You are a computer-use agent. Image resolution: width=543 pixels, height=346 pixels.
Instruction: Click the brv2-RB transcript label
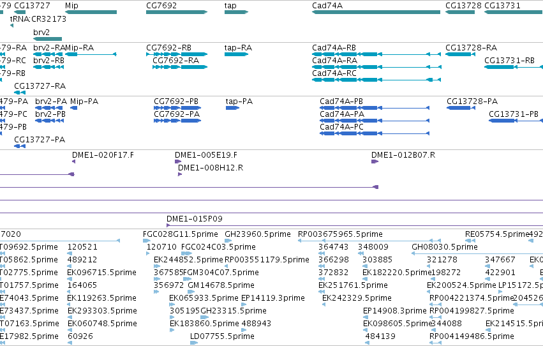pyautogui.click(x=49, y=60)
